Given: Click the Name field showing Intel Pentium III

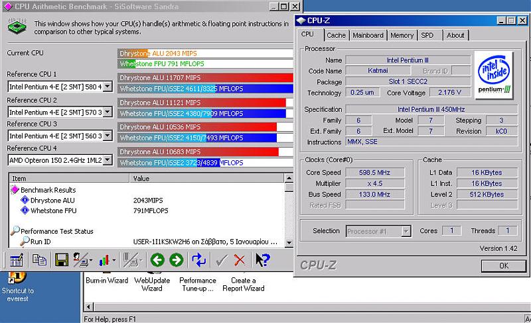Looking at the screenshot, I should [408, 60].
